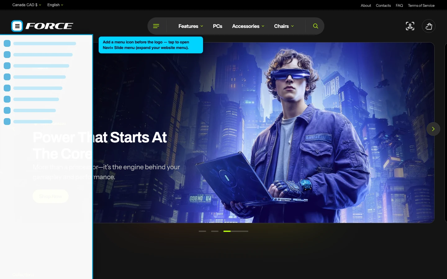Click the 'Power That Starts At The Core' headline
447x279 pixels.
tap(100, 145)
